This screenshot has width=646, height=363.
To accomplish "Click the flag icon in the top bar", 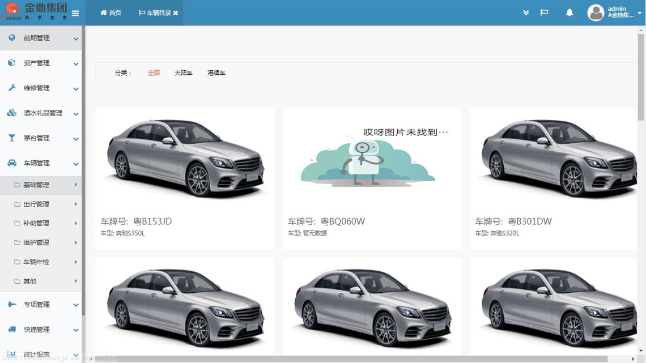I will point(544,12).
